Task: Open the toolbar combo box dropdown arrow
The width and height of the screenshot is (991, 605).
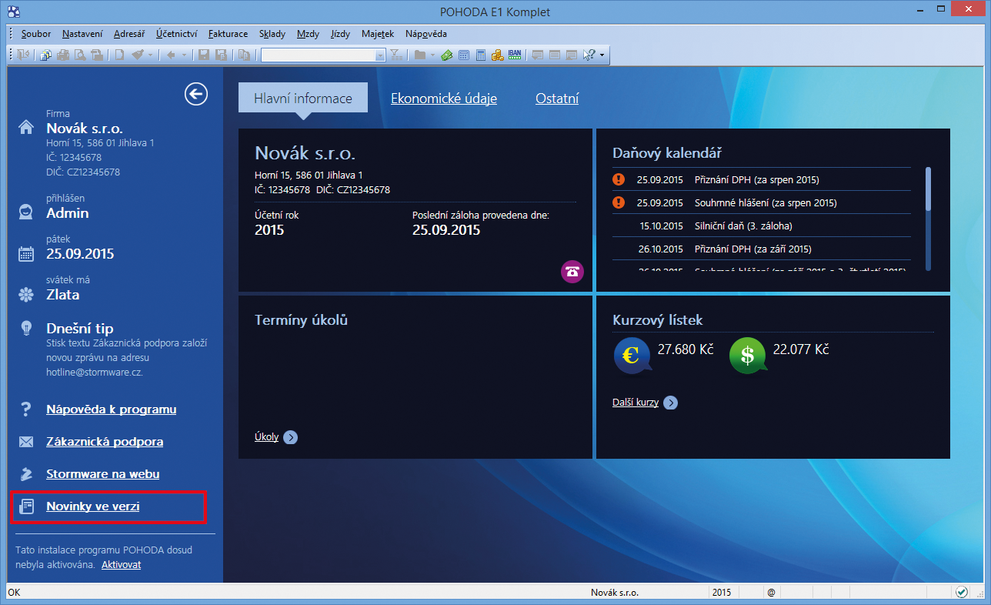Action: pos(380,55)
